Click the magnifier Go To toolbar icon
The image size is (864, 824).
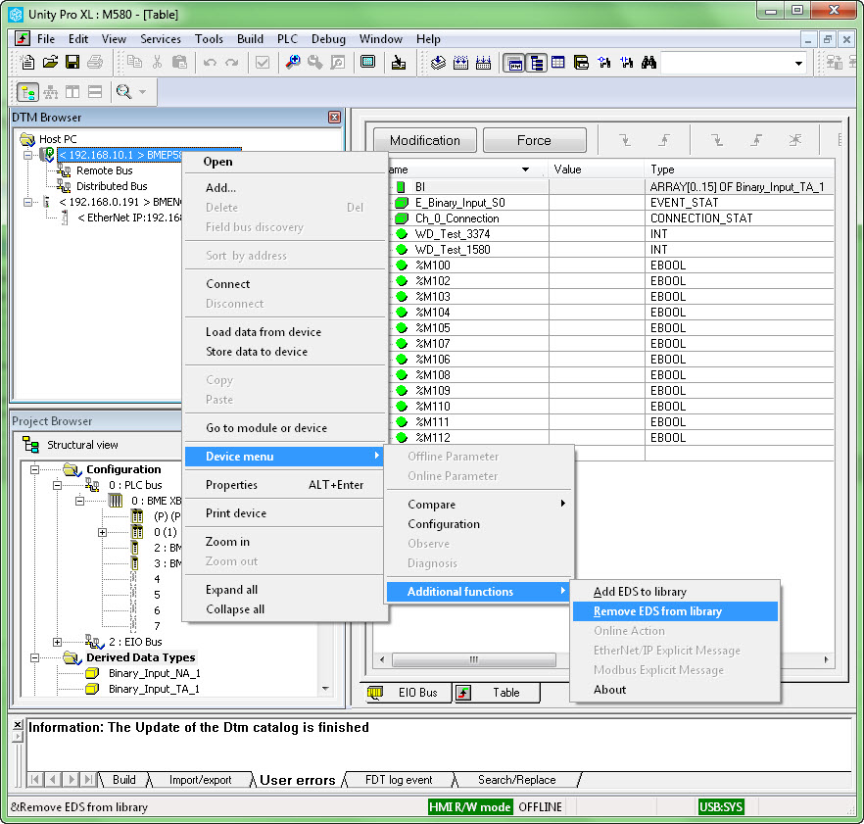coord(293,63)
